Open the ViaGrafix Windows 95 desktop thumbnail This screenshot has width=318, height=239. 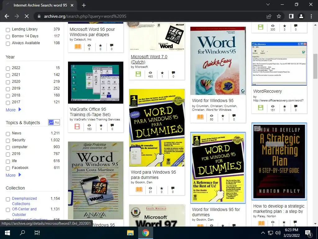(96, 82)
